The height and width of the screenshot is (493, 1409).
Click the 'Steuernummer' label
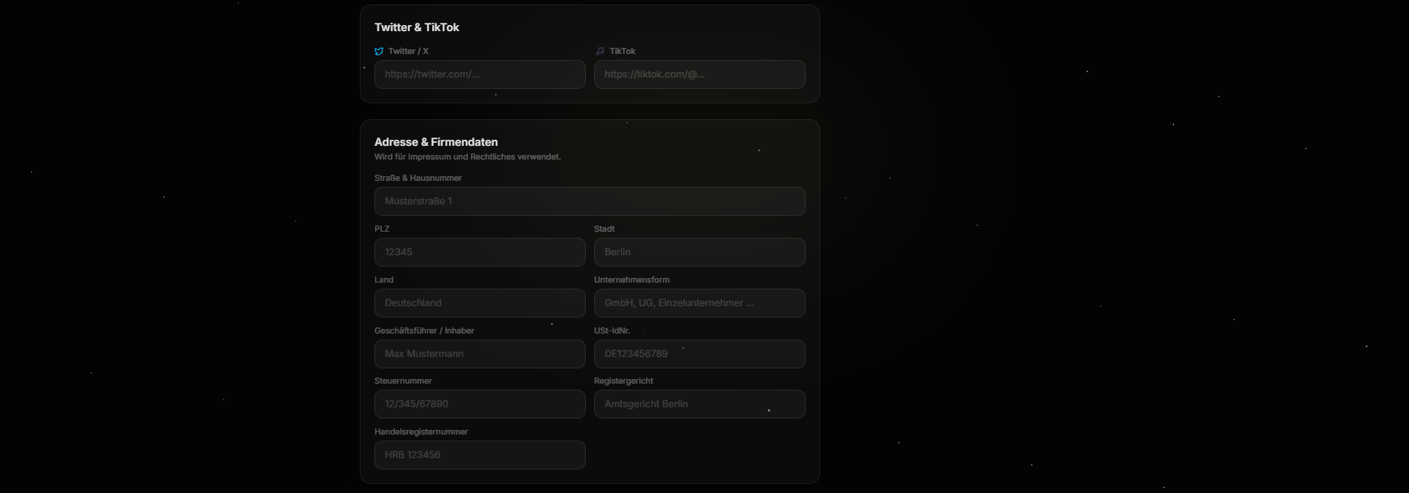402,381
